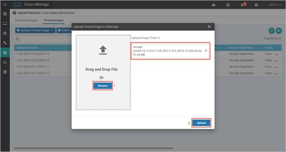The height and width of the screenshot is (152, 286).
Task: Click Total Rows: 4 label
Action: click(x=272, y=39)
